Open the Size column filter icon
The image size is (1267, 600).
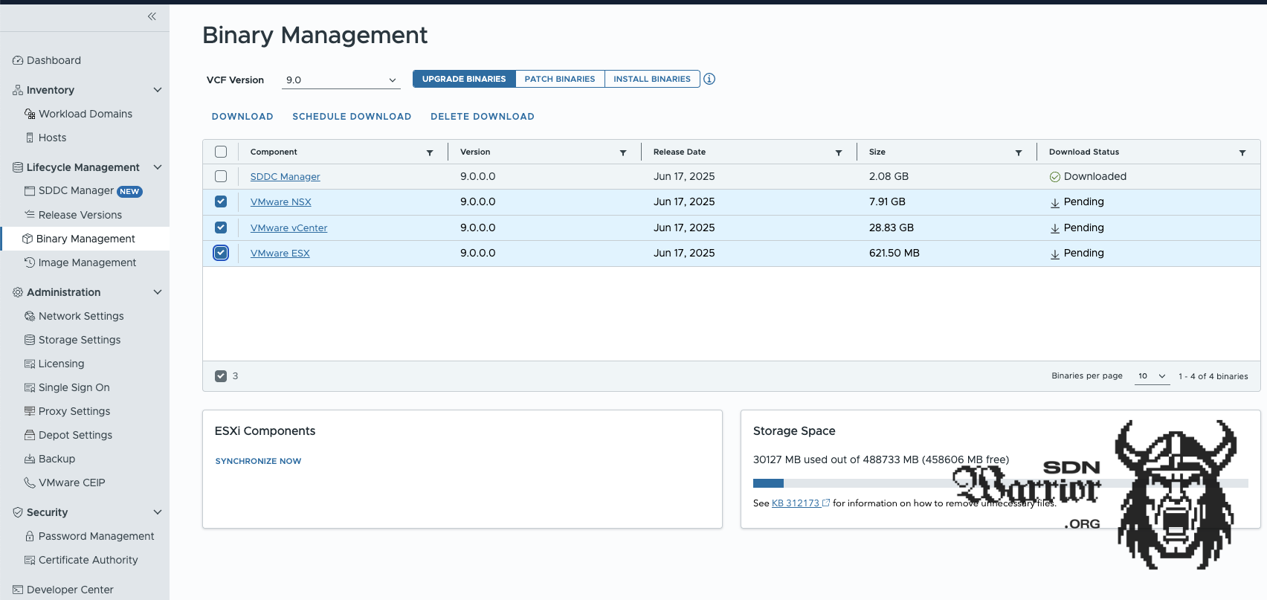pyautogui.click(x=1019, y=152)
